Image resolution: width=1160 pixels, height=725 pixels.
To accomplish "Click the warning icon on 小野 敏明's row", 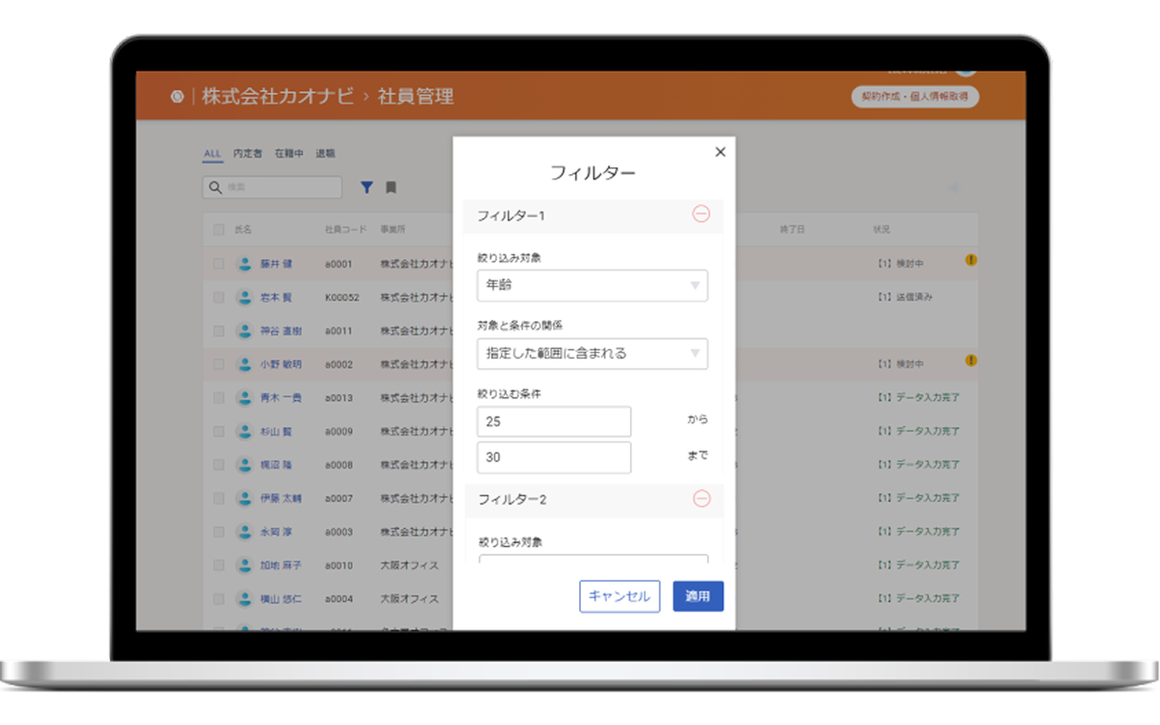I will [971, 361].
